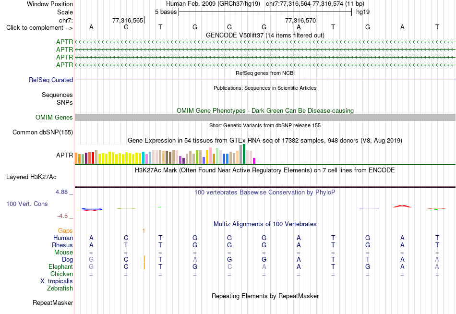The width and height of the screenshot is (456, 314).
Task: Open 'RefSeq genes from NCBI' track title
Action: 265,73
